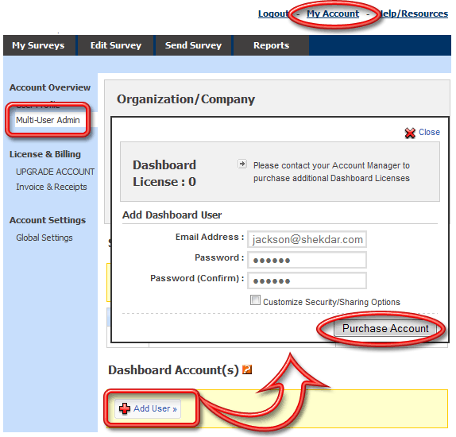Open Global Settings in sidebar
This screenshot has width=456, height=437.
click(x=44, y=238)
